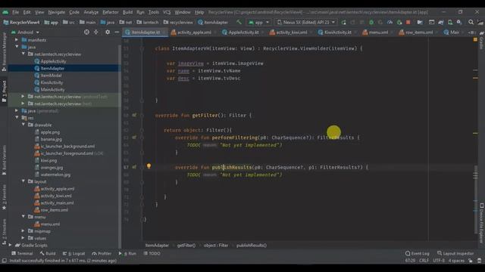
Task: Open Layout Inspector button
Action: [x=455, y=254]
